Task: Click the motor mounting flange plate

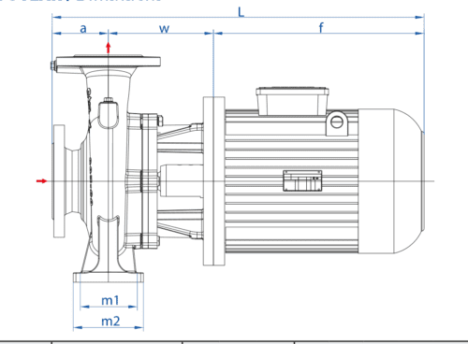Action: tap(214, 181)
